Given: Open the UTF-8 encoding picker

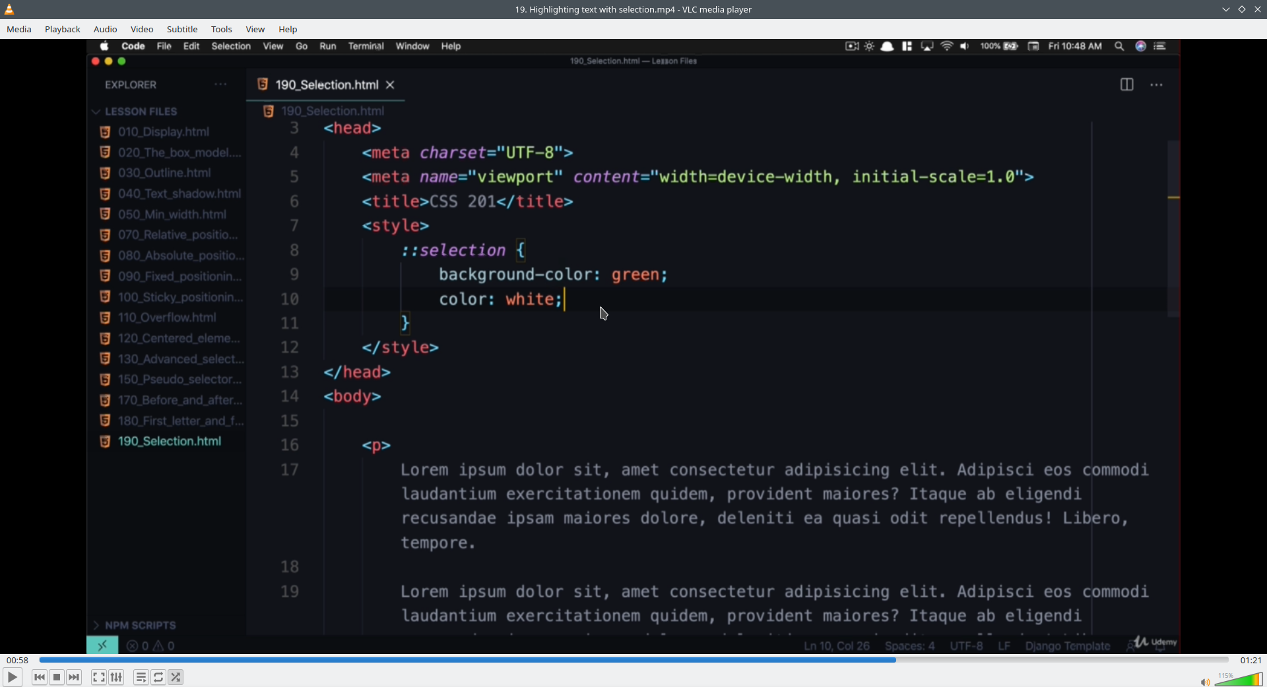Looking at the screenshot, I should coord(967,646).
